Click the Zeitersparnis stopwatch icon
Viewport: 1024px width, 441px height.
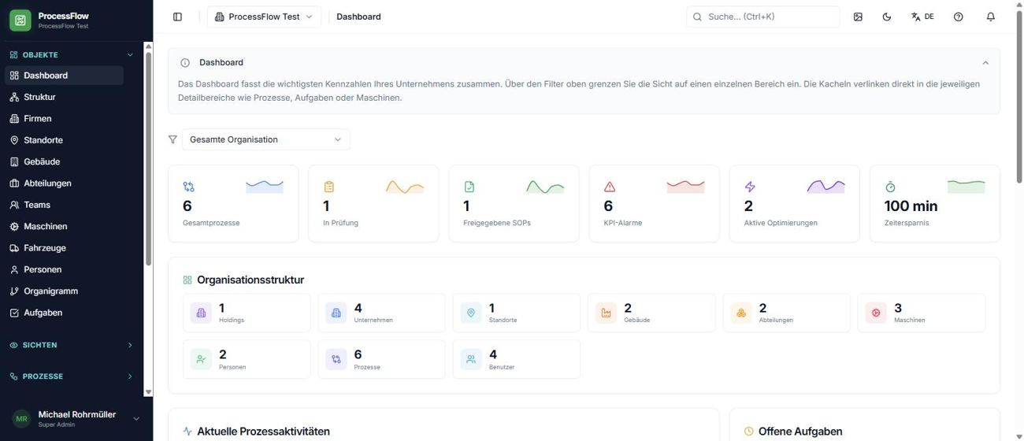890,187
